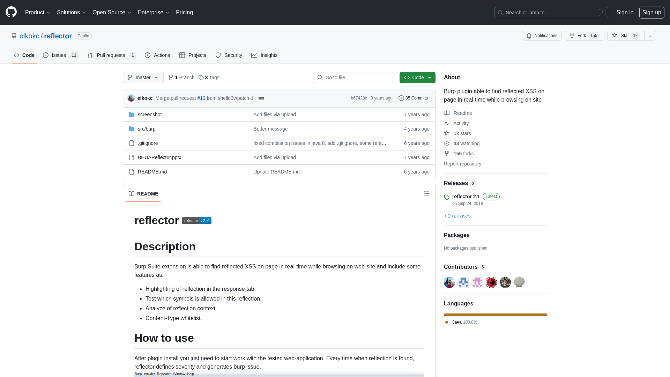Open the Issues tab showing 11 issues
670x377 pixels.
point(60,55)
